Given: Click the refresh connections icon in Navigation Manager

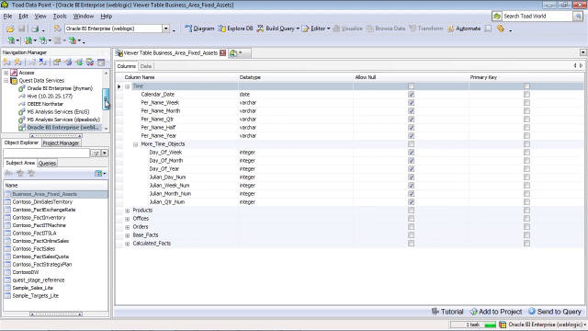Looking at the screenshot, I should pos(90,63).
